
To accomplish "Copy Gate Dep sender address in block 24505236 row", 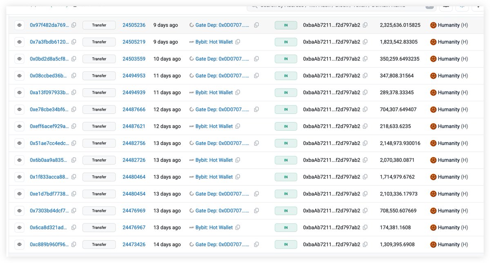I will (256, 25).
